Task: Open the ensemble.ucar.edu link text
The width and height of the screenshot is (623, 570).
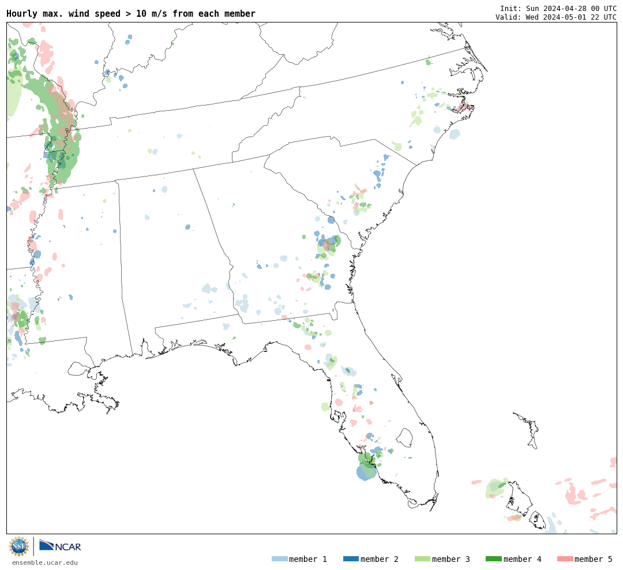Action: [x=45, y=562]
